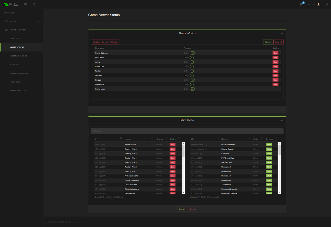Image resolution: width=331 pixels, height=227 pixels.
Task: Stop the Game Database demon
Action: pyautogui.click(x=275, y=53)
